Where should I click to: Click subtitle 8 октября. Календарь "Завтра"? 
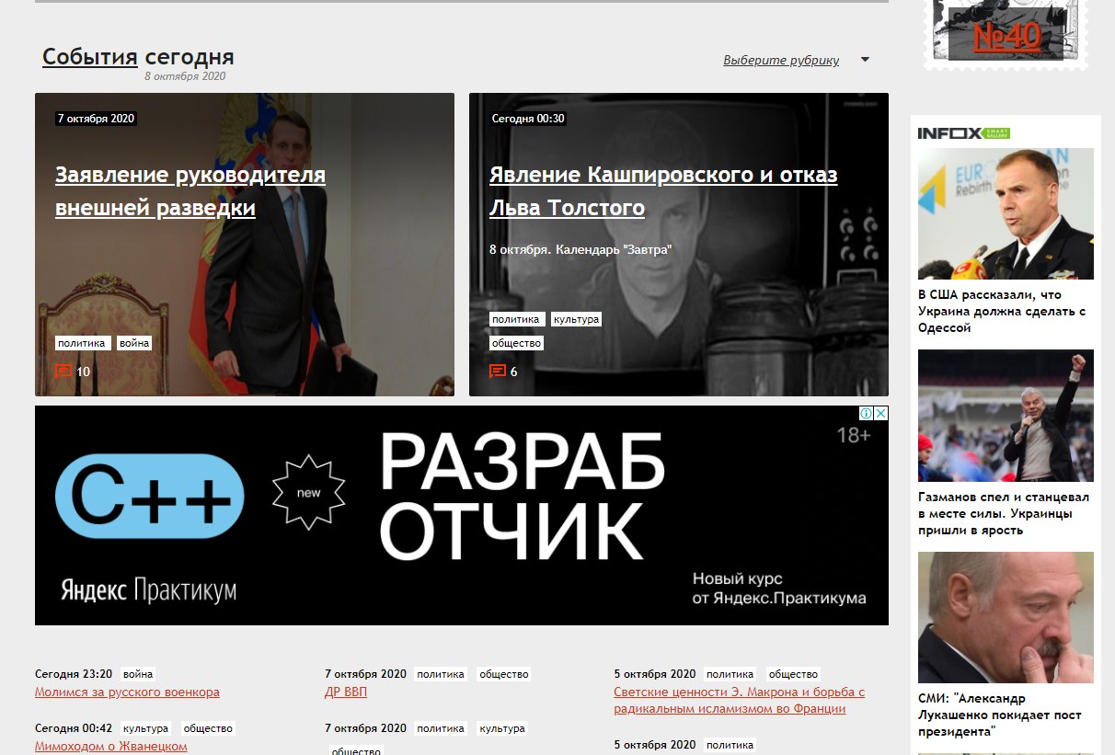580,249
